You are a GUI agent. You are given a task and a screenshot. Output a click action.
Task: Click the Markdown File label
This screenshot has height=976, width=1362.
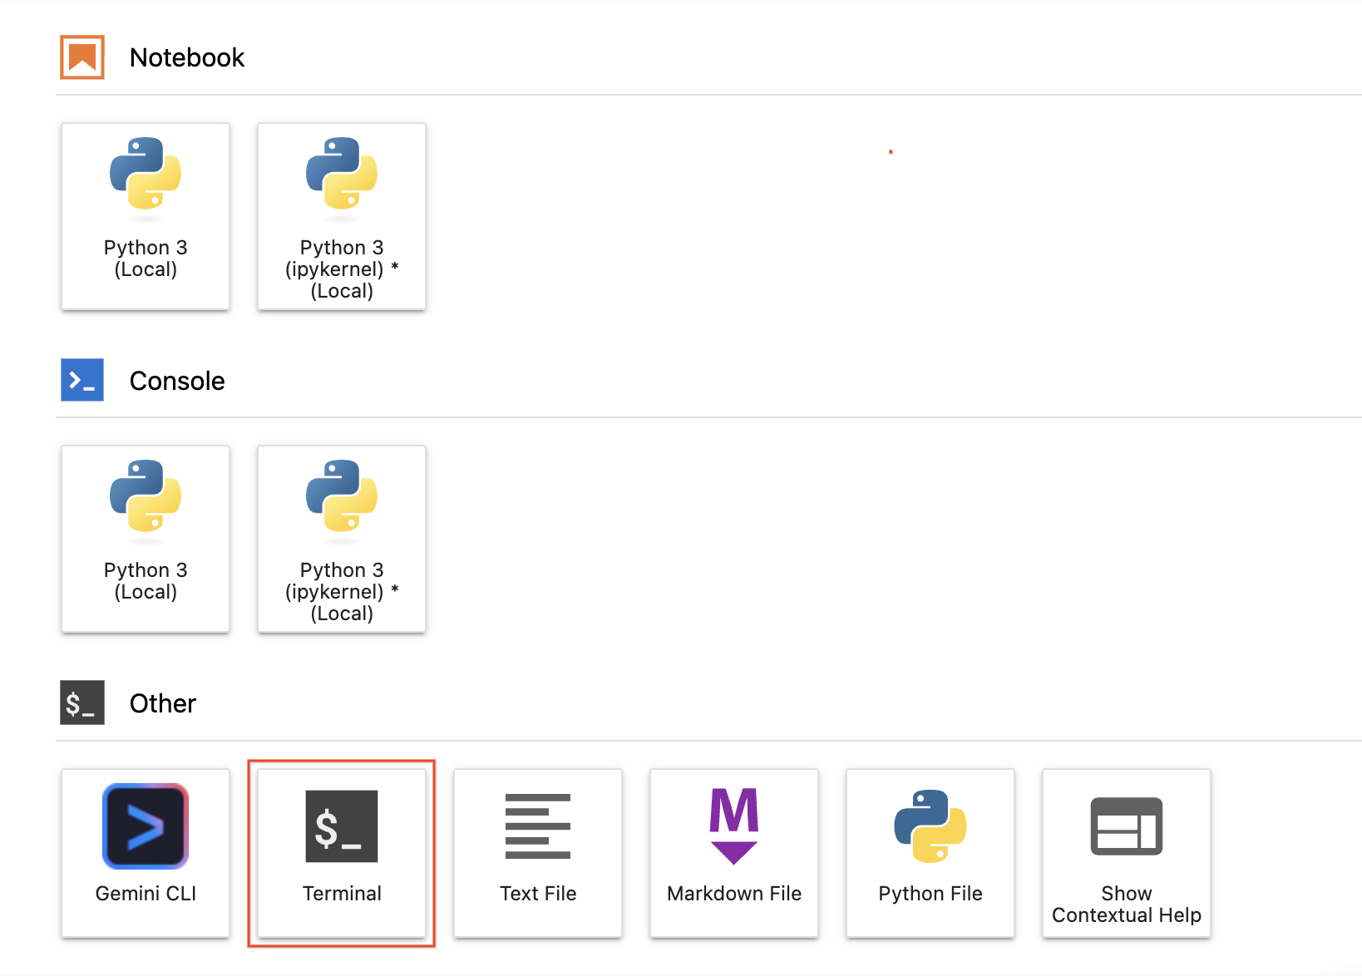click(x=734, y=894)
